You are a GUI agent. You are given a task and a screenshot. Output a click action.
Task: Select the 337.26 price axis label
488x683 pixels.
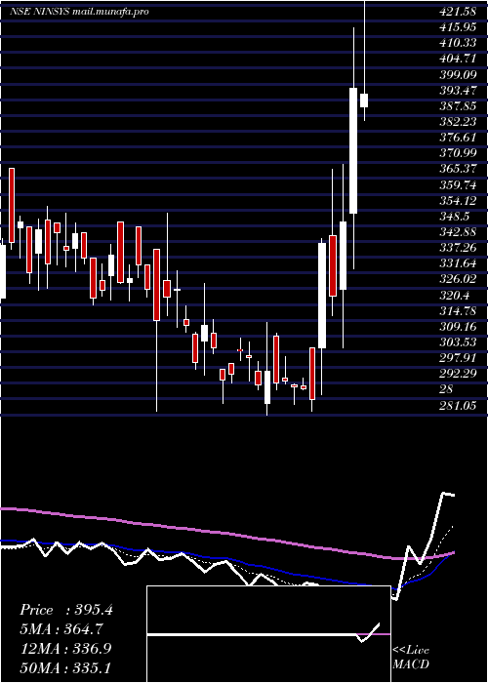458,248
